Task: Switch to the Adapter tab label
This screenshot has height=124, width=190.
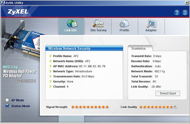Action: click(151, 30)
